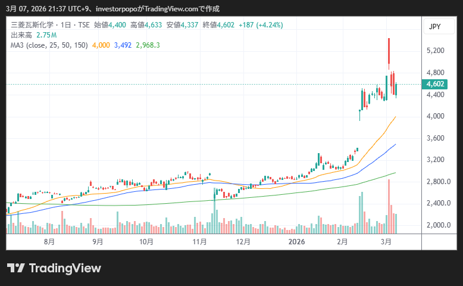This screenshot has width=463, height=286.
Task: Click the 5,200 price axis label
Action: pos(436,51)
